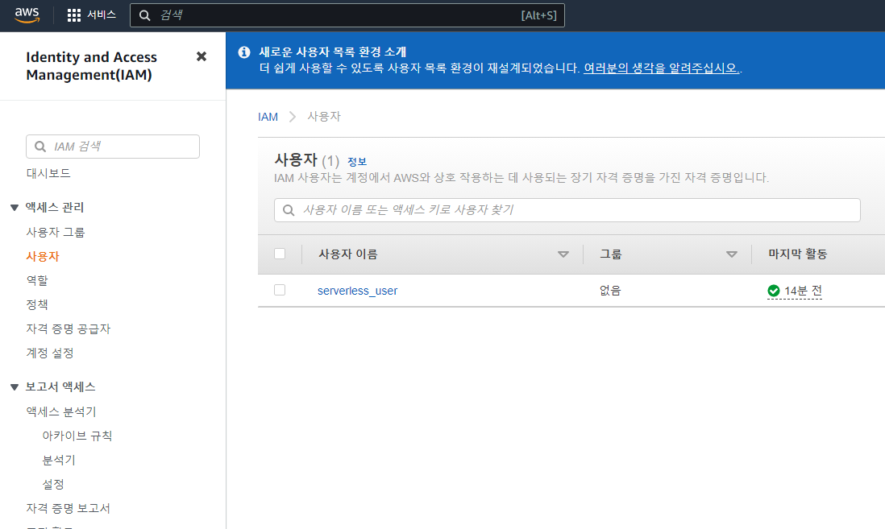This screenshot has height=529, width=885.
Task: Click the 사용자 이름 또는 액세스 키 search field
Action: click(567, 210)
